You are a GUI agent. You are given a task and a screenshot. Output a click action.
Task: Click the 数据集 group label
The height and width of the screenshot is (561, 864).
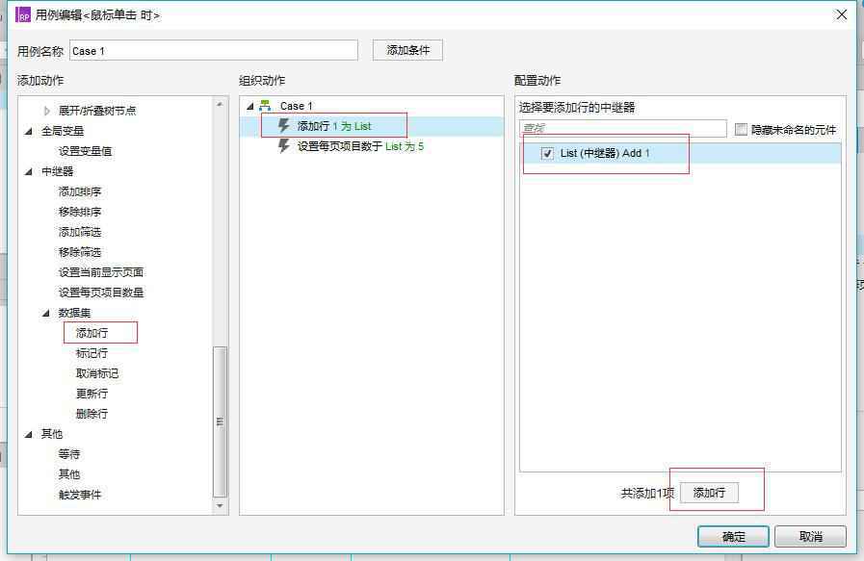[74, 313]
